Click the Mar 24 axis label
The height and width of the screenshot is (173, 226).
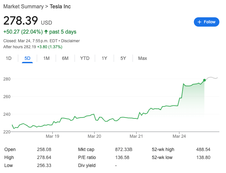point(179,136)
